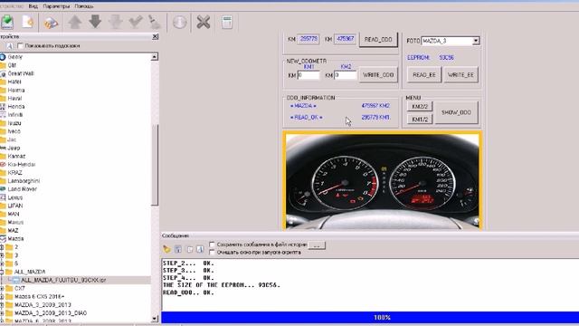Click the SHOW_ODO button
Viewport: 579px width, 326px height.
point(456,112)
